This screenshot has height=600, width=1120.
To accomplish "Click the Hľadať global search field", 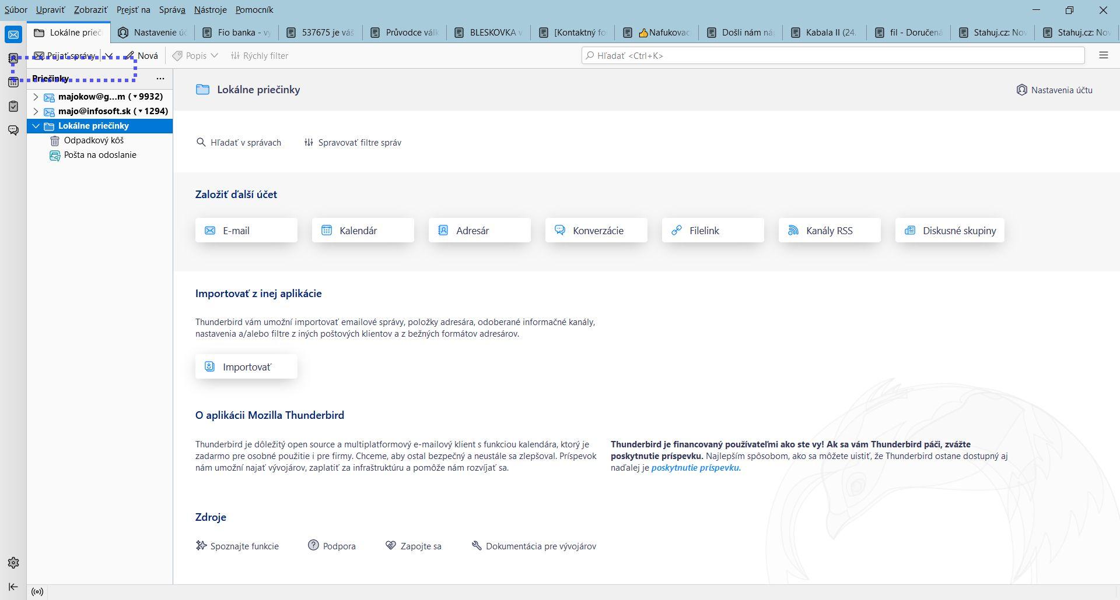I will (x=833, y=55).
